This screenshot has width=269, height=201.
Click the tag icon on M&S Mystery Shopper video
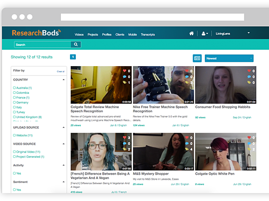187,149
